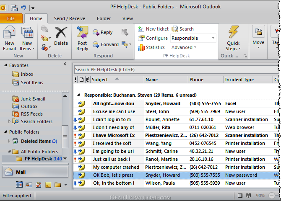
Task: Expand the Deleted Items folder
Action: click(9, 141)
